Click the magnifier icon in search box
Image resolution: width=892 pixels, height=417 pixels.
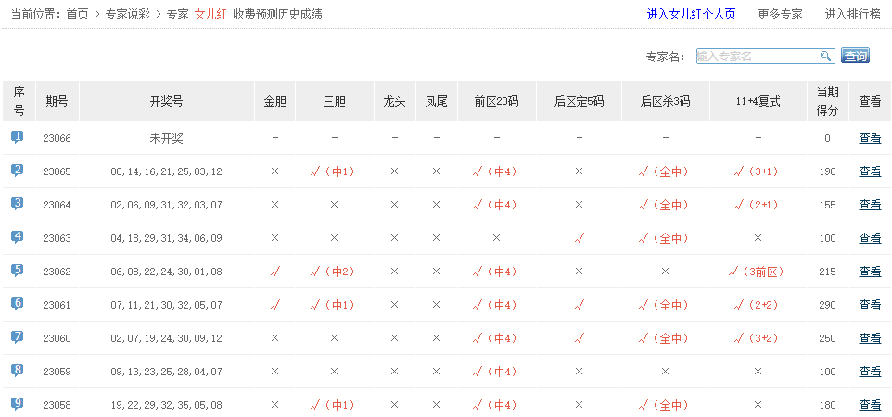click(825, 57)
